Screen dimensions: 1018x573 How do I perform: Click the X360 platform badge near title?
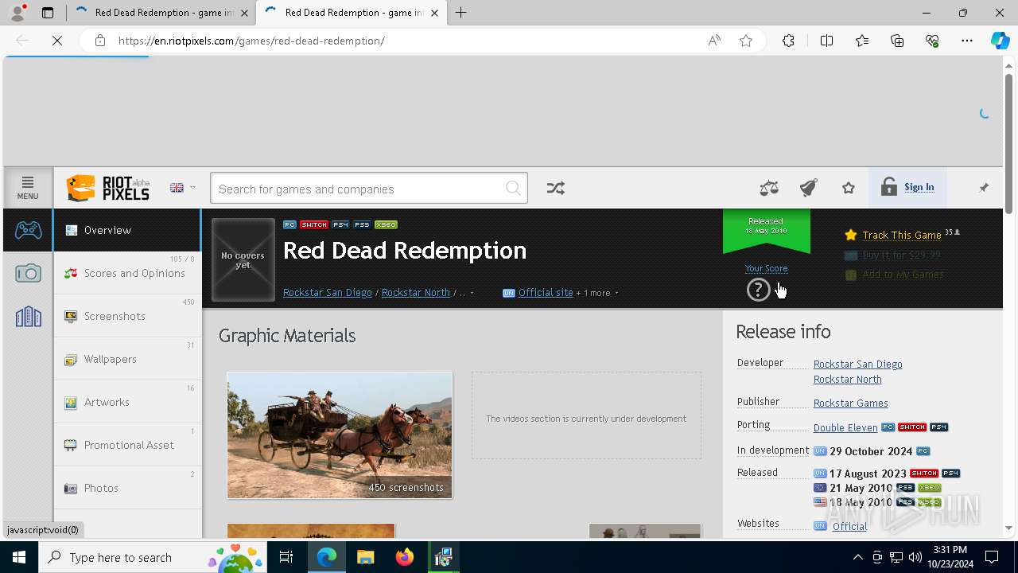(x=386, y=224)
